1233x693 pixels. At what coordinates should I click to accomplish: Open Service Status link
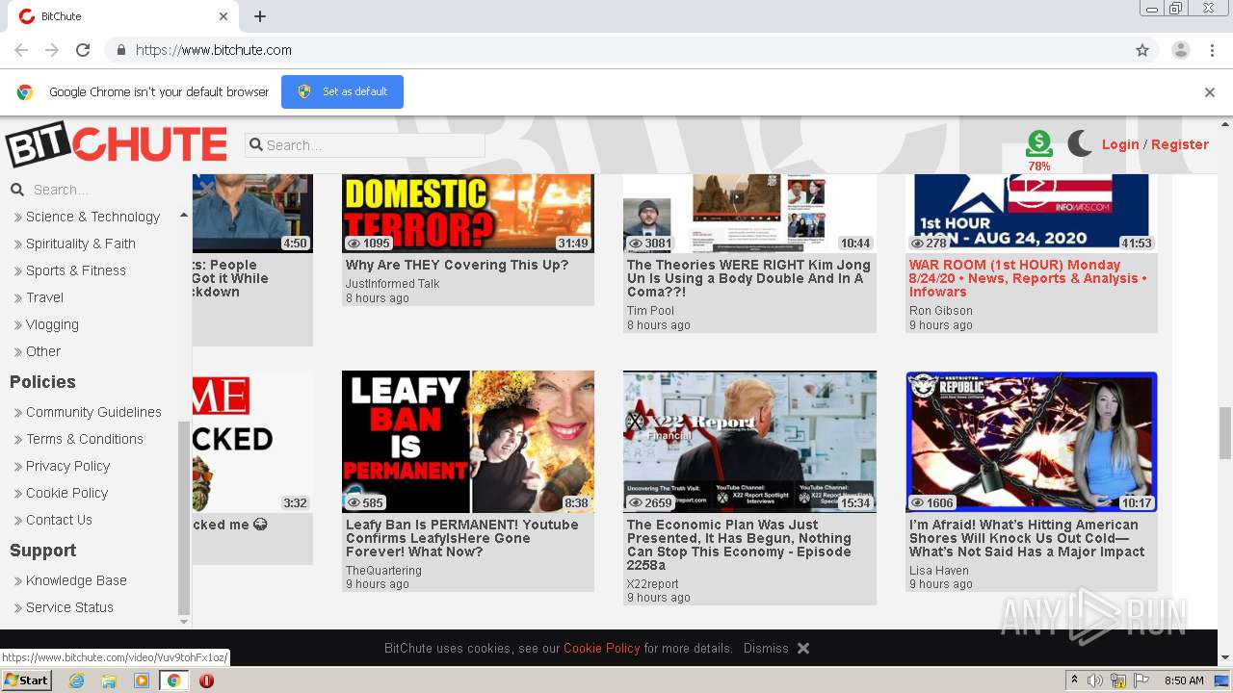(x=69, y=607)
